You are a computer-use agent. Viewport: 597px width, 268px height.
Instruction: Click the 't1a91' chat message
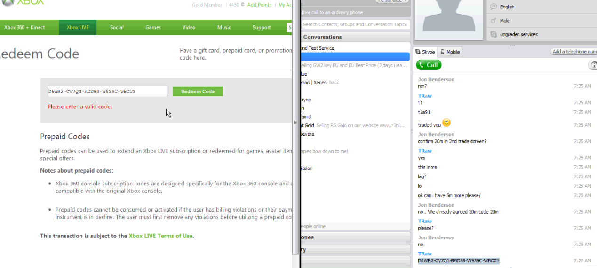(x=424, y=112)
